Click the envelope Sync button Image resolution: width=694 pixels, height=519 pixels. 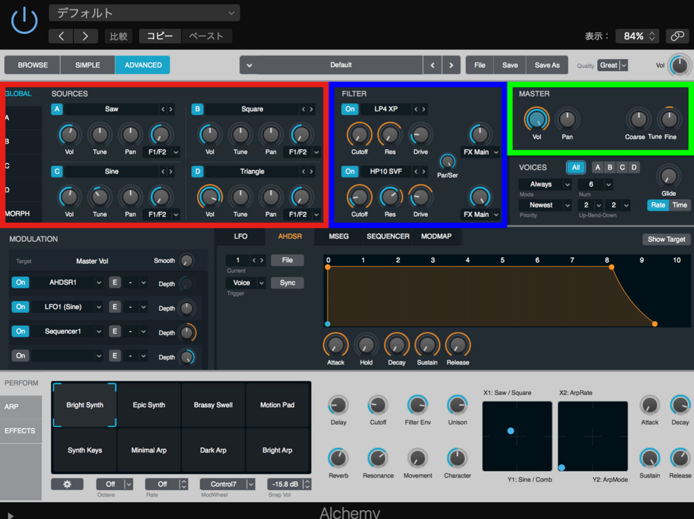click(x=287, y=283)
